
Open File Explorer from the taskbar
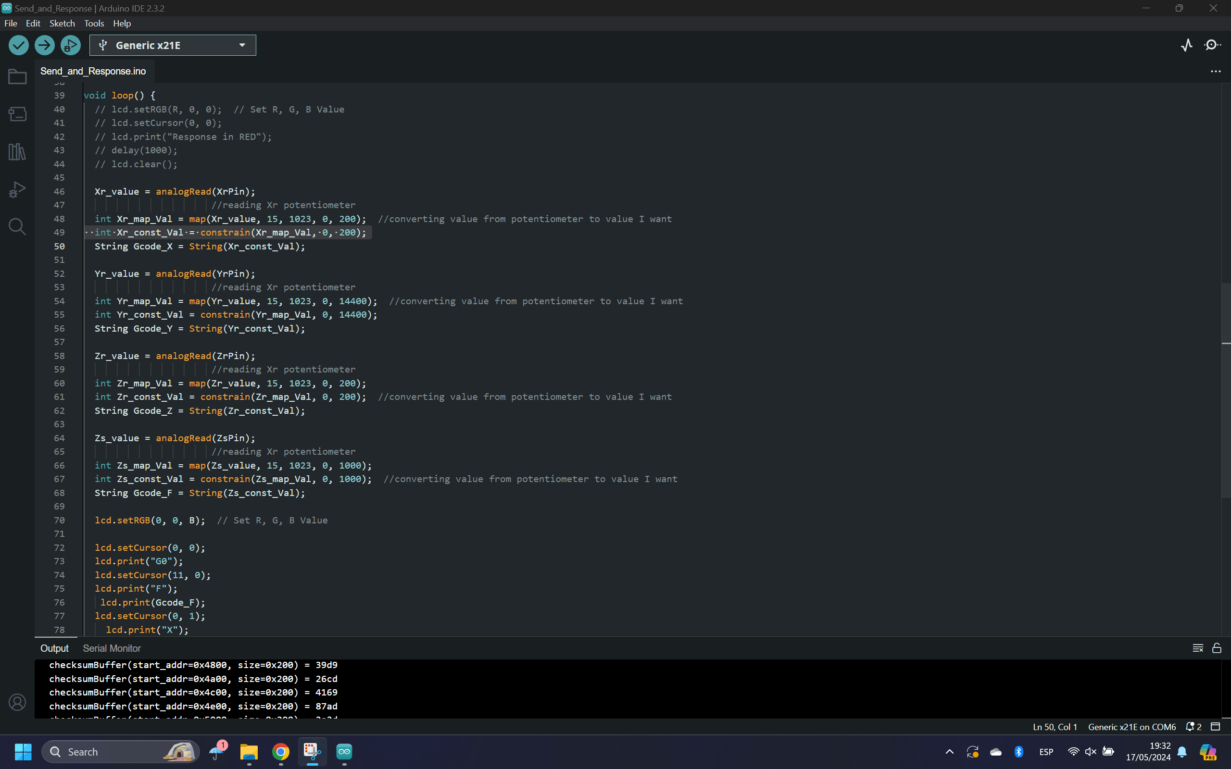tap(249, 752)
